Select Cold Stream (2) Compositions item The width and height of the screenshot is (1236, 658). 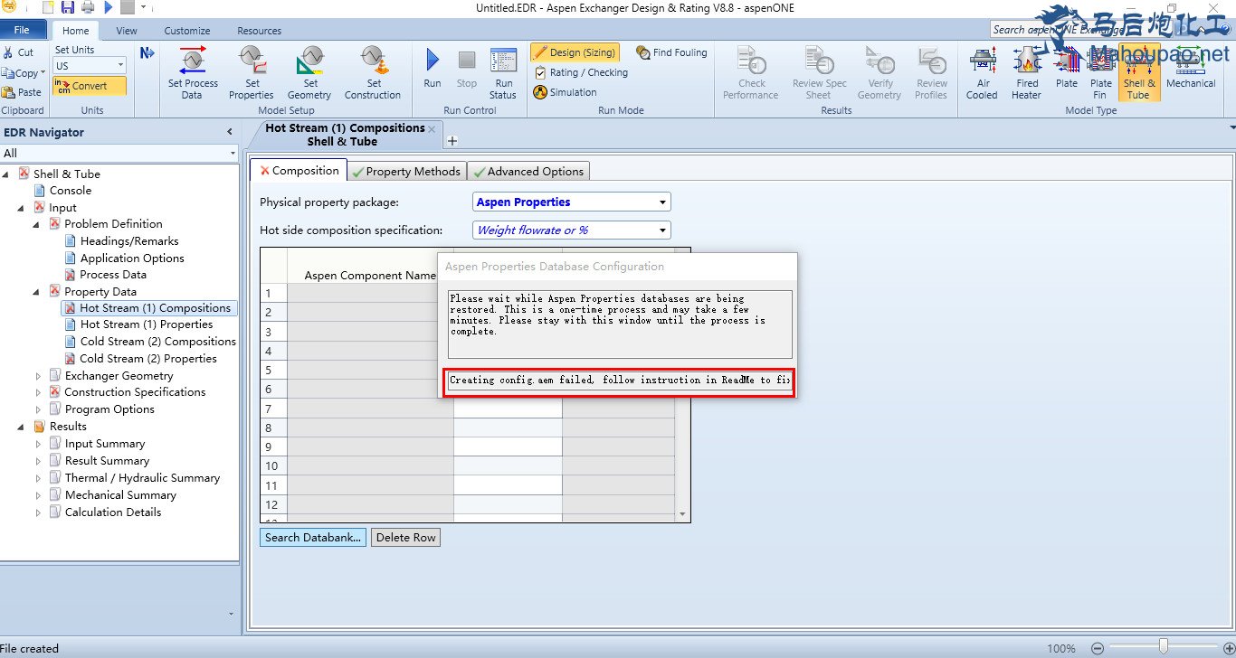coord(158,342)
